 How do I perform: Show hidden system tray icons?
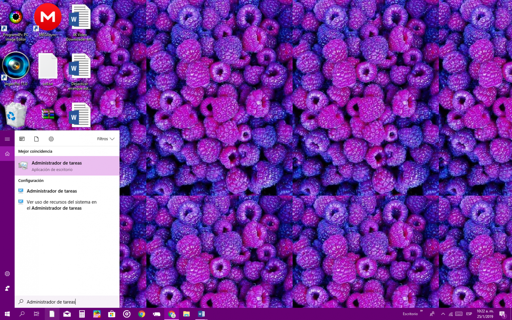443,314
